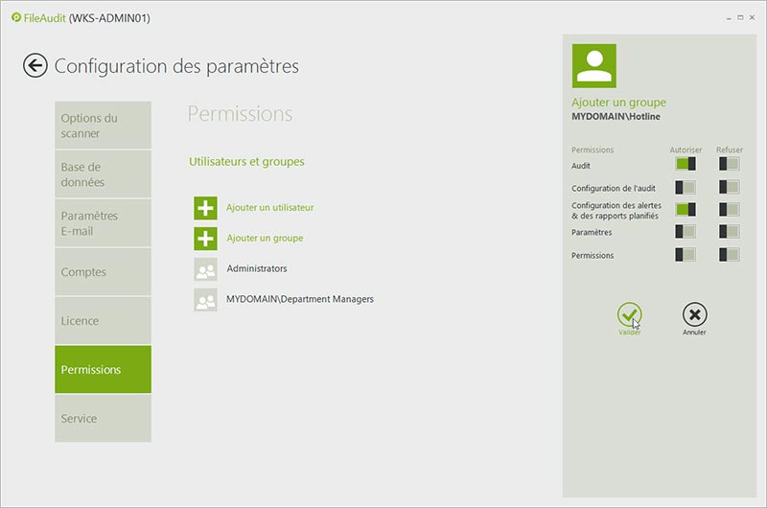Click the Annuler cancel X icon

click(x=694, y=313)
